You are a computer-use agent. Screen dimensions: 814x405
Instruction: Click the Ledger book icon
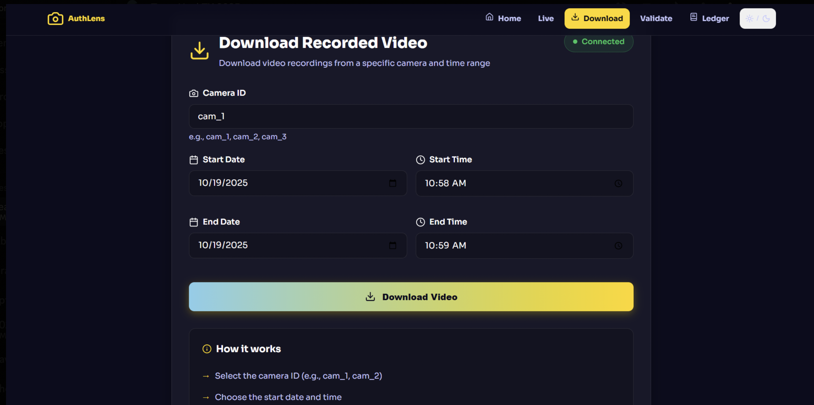(693, 17)
